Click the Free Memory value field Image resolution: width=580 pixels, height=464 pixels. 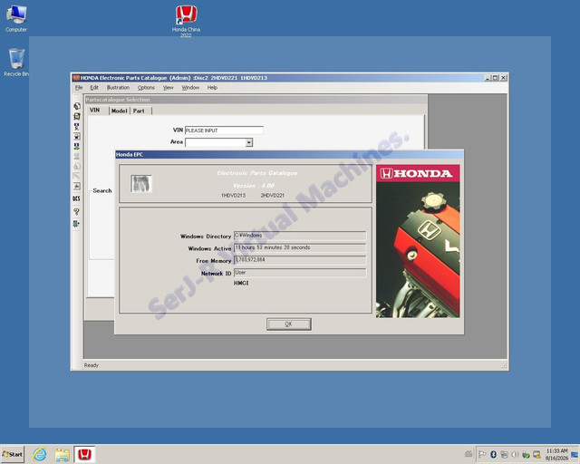[x=300, y=260]
